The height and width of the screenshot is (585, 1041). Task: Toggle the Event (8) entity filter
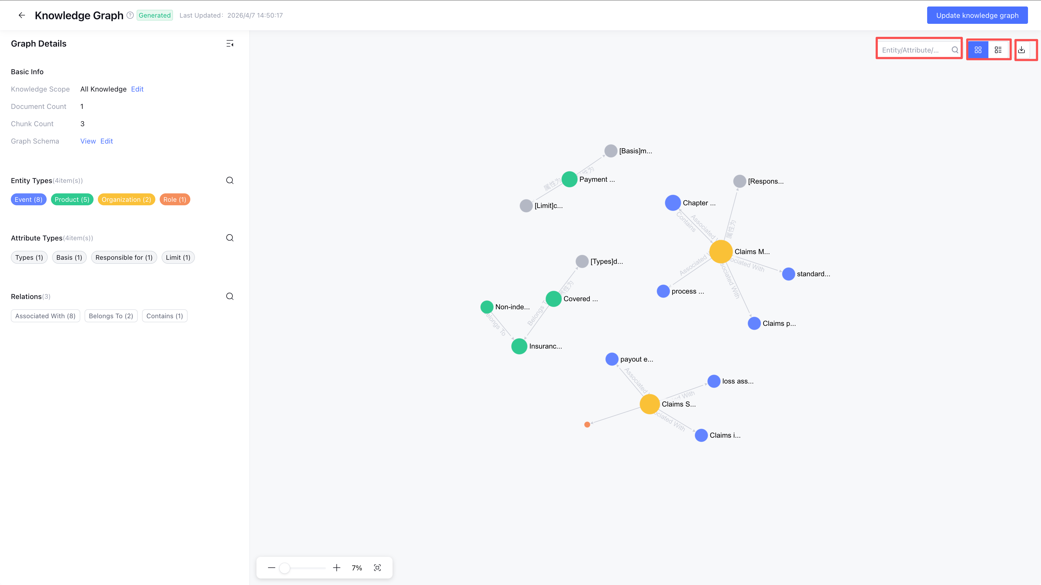(29, 199)
